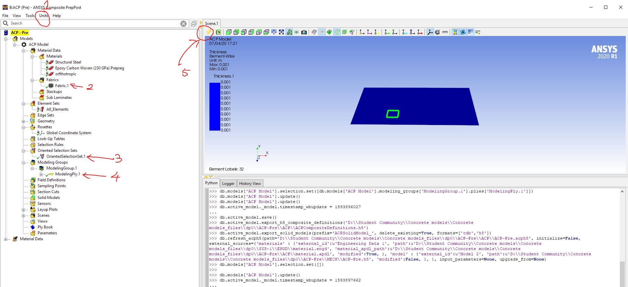Image resolution: width=628 pixels, height=287 pixels.
Task: Click inside the Search field
Action: (95, 24)
